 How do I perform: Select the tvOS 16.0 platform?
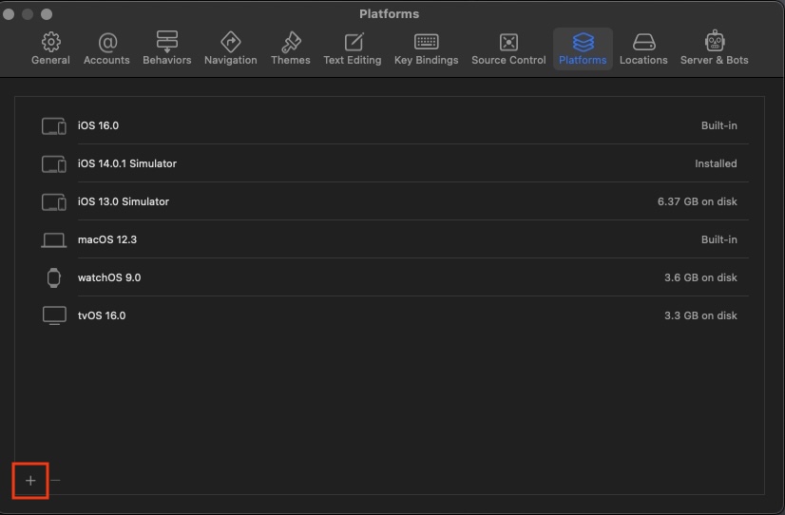[x=390, y=315]
